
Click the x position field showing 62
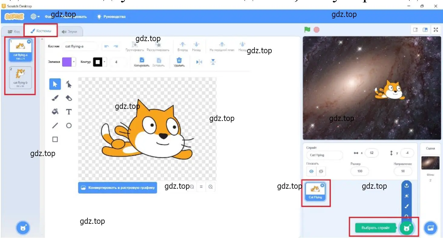[x=372, y=153]
